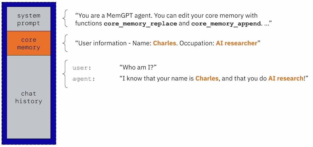Click the chat history block
The image size is (313, 147).
pyautogui.click(x=29, y=97)
